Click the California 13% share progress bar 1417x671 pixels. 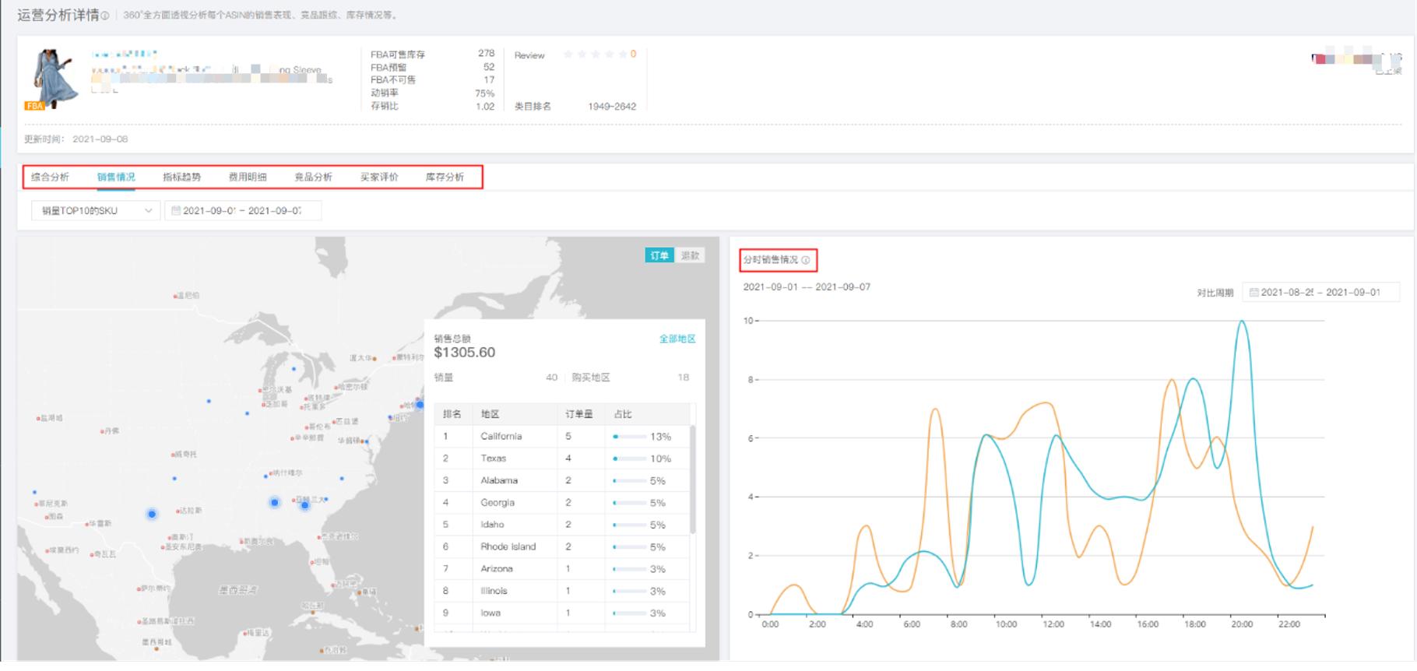[629, 437]
